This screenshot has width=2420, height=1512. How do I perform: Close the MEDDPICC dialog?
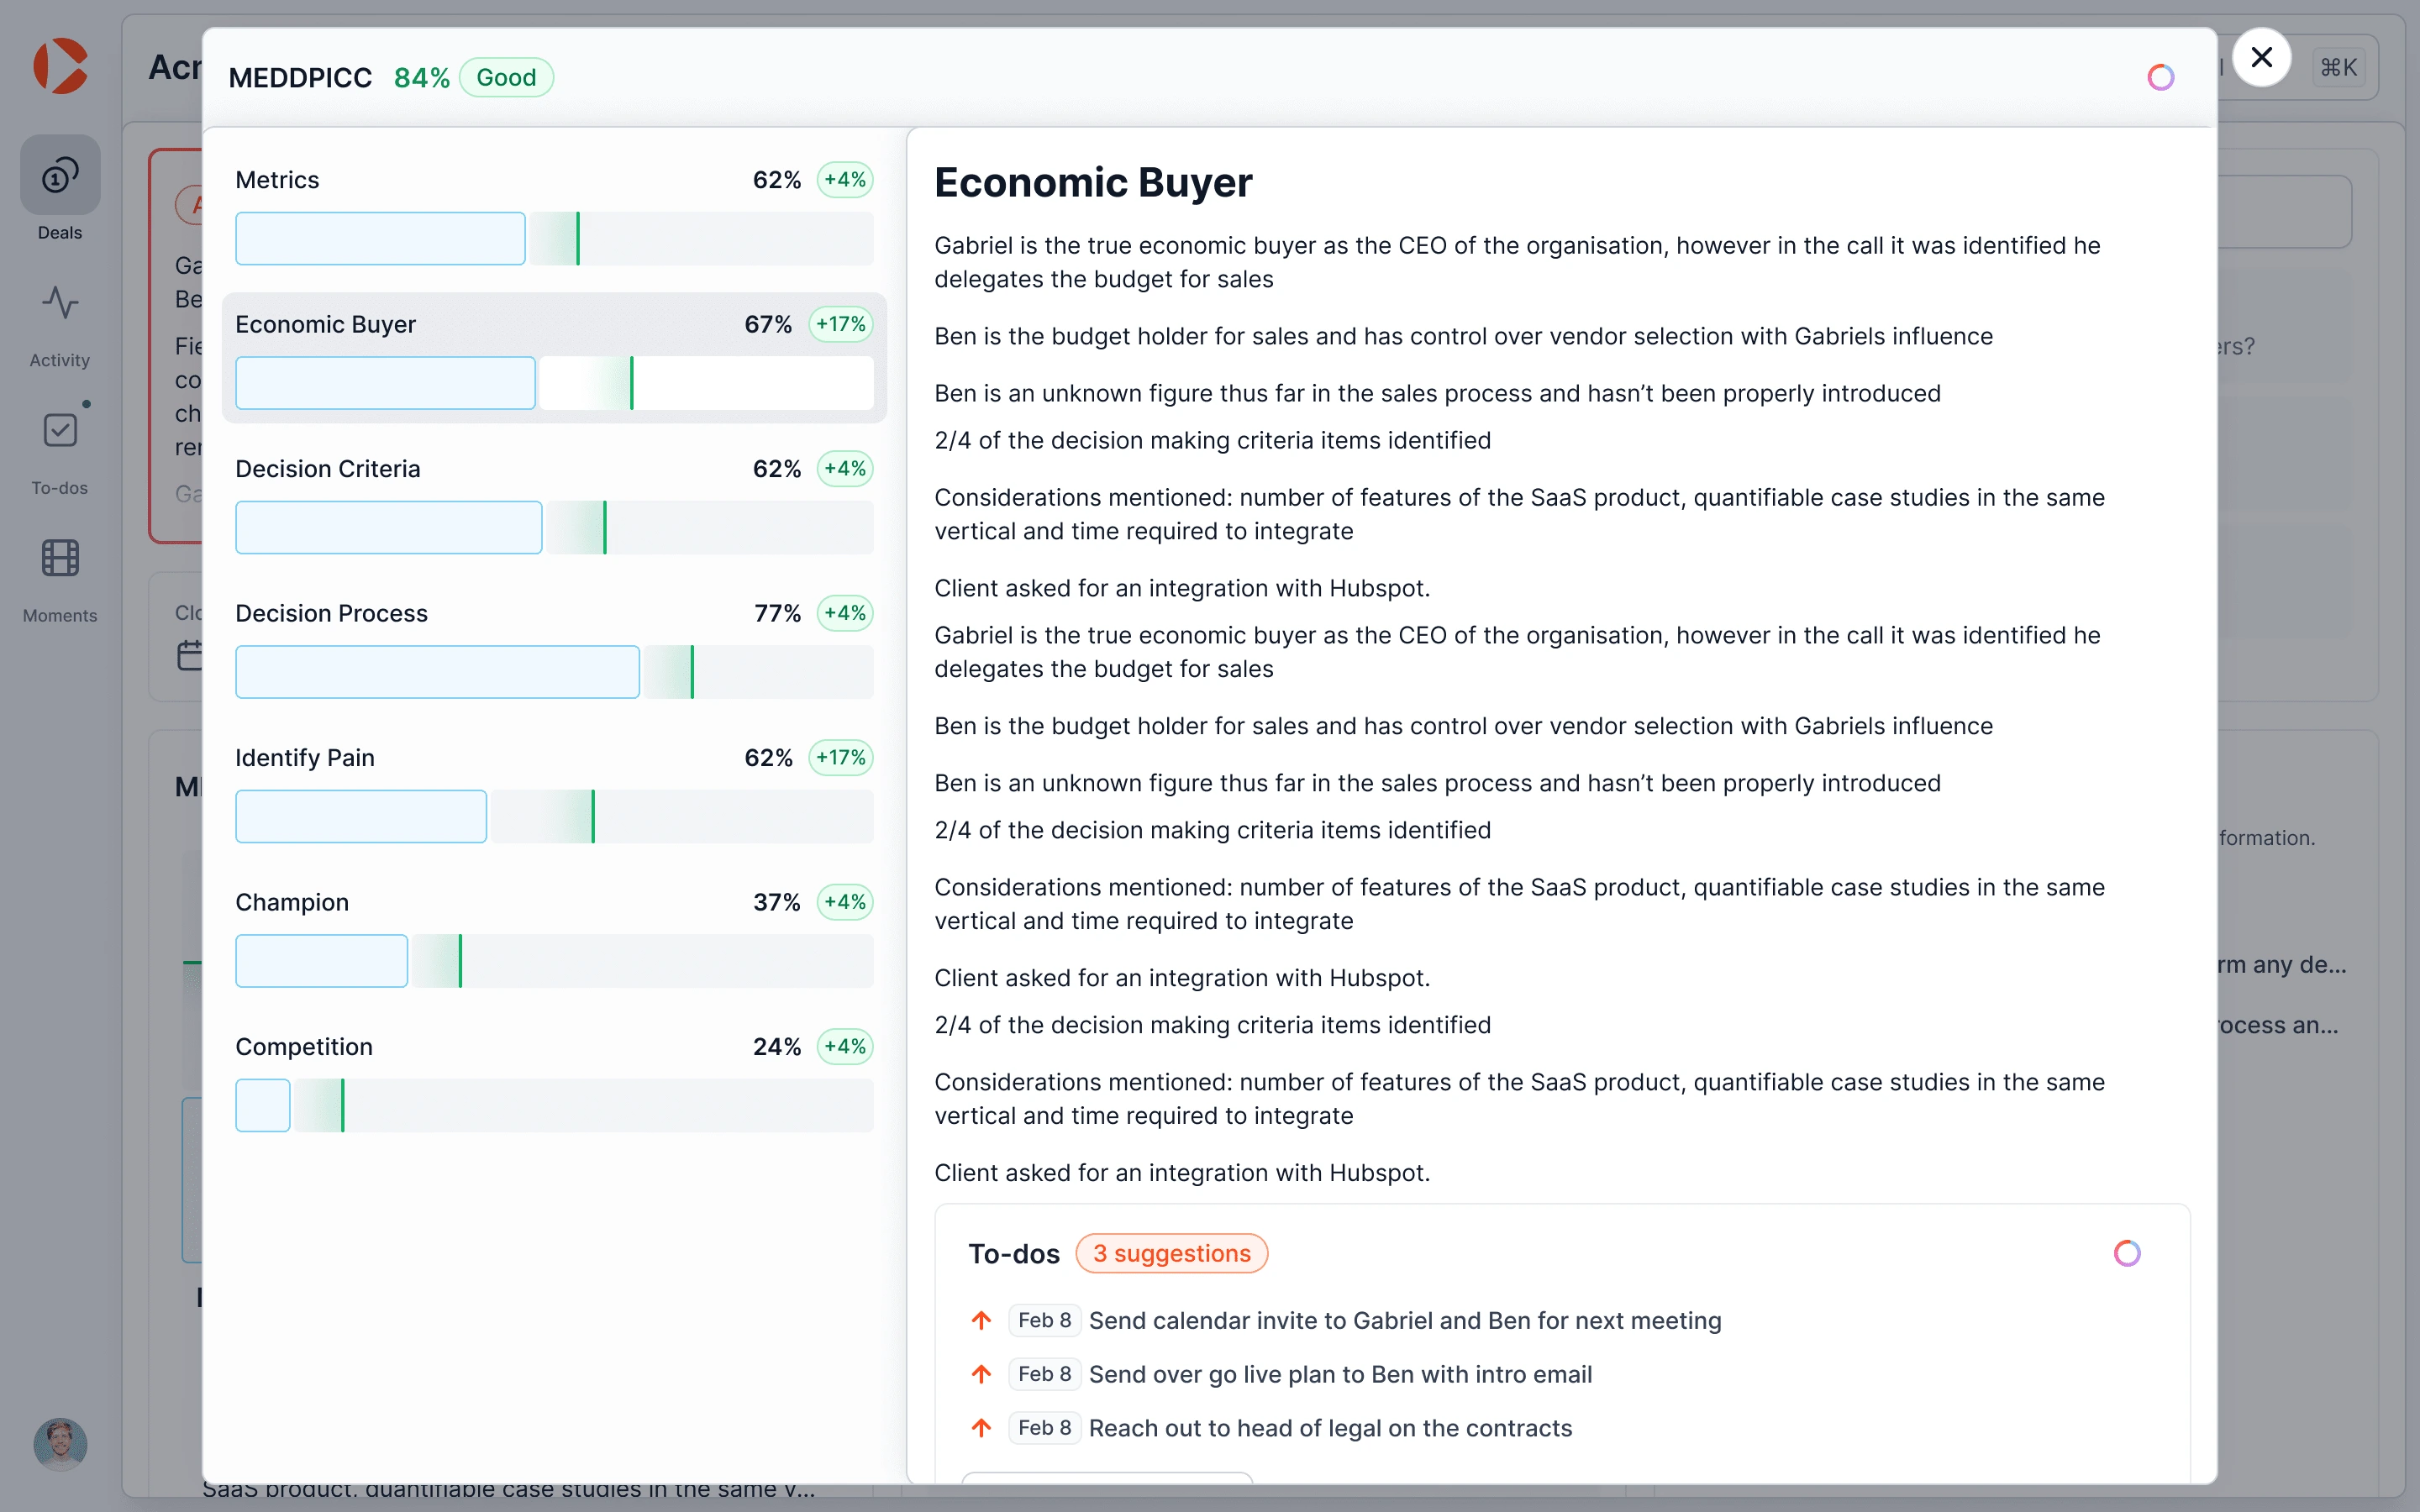2261,58
